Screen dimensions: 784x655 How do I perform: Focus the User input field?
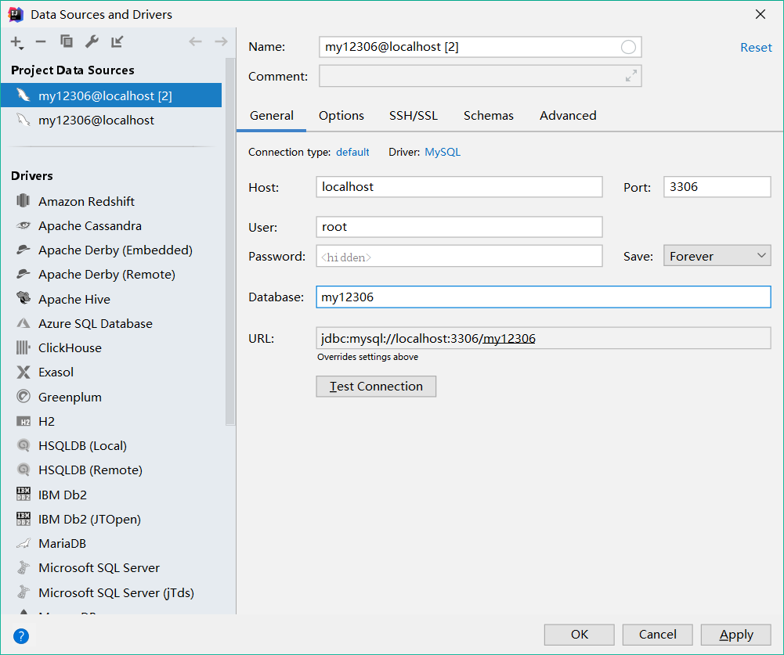click(459, 227)
